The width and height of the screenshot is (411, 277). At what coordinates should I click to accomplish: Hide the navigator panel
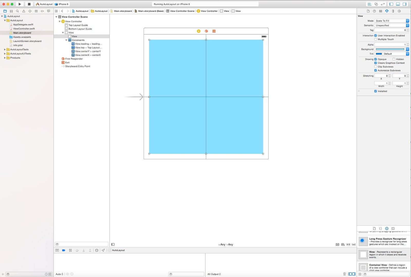pyautogui.click(x=391, y=4)
